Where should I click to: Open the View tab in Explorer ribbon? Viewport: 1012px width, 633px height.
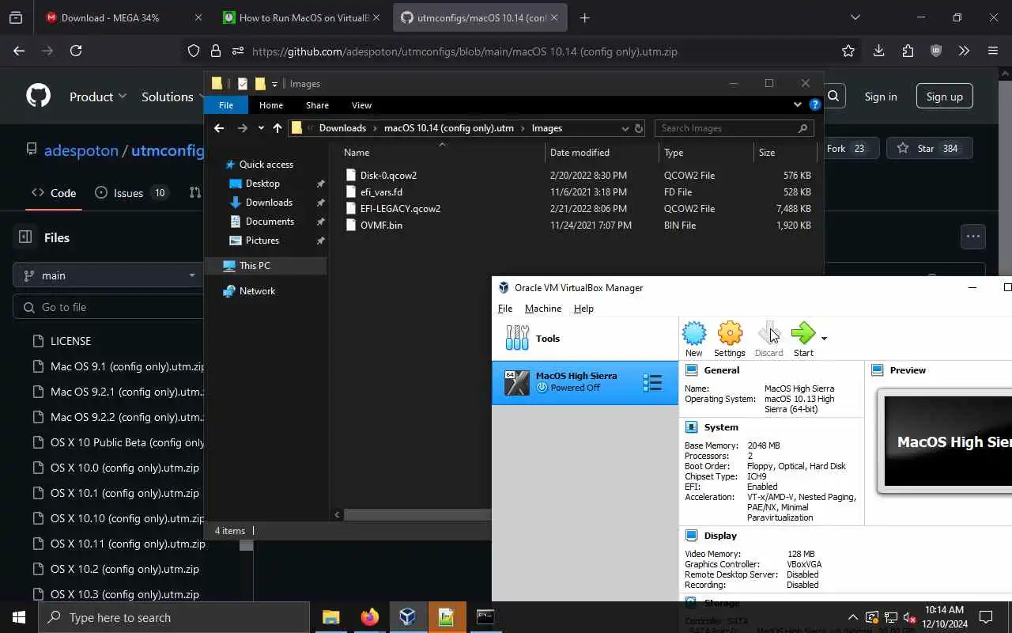tap(361, 105)
